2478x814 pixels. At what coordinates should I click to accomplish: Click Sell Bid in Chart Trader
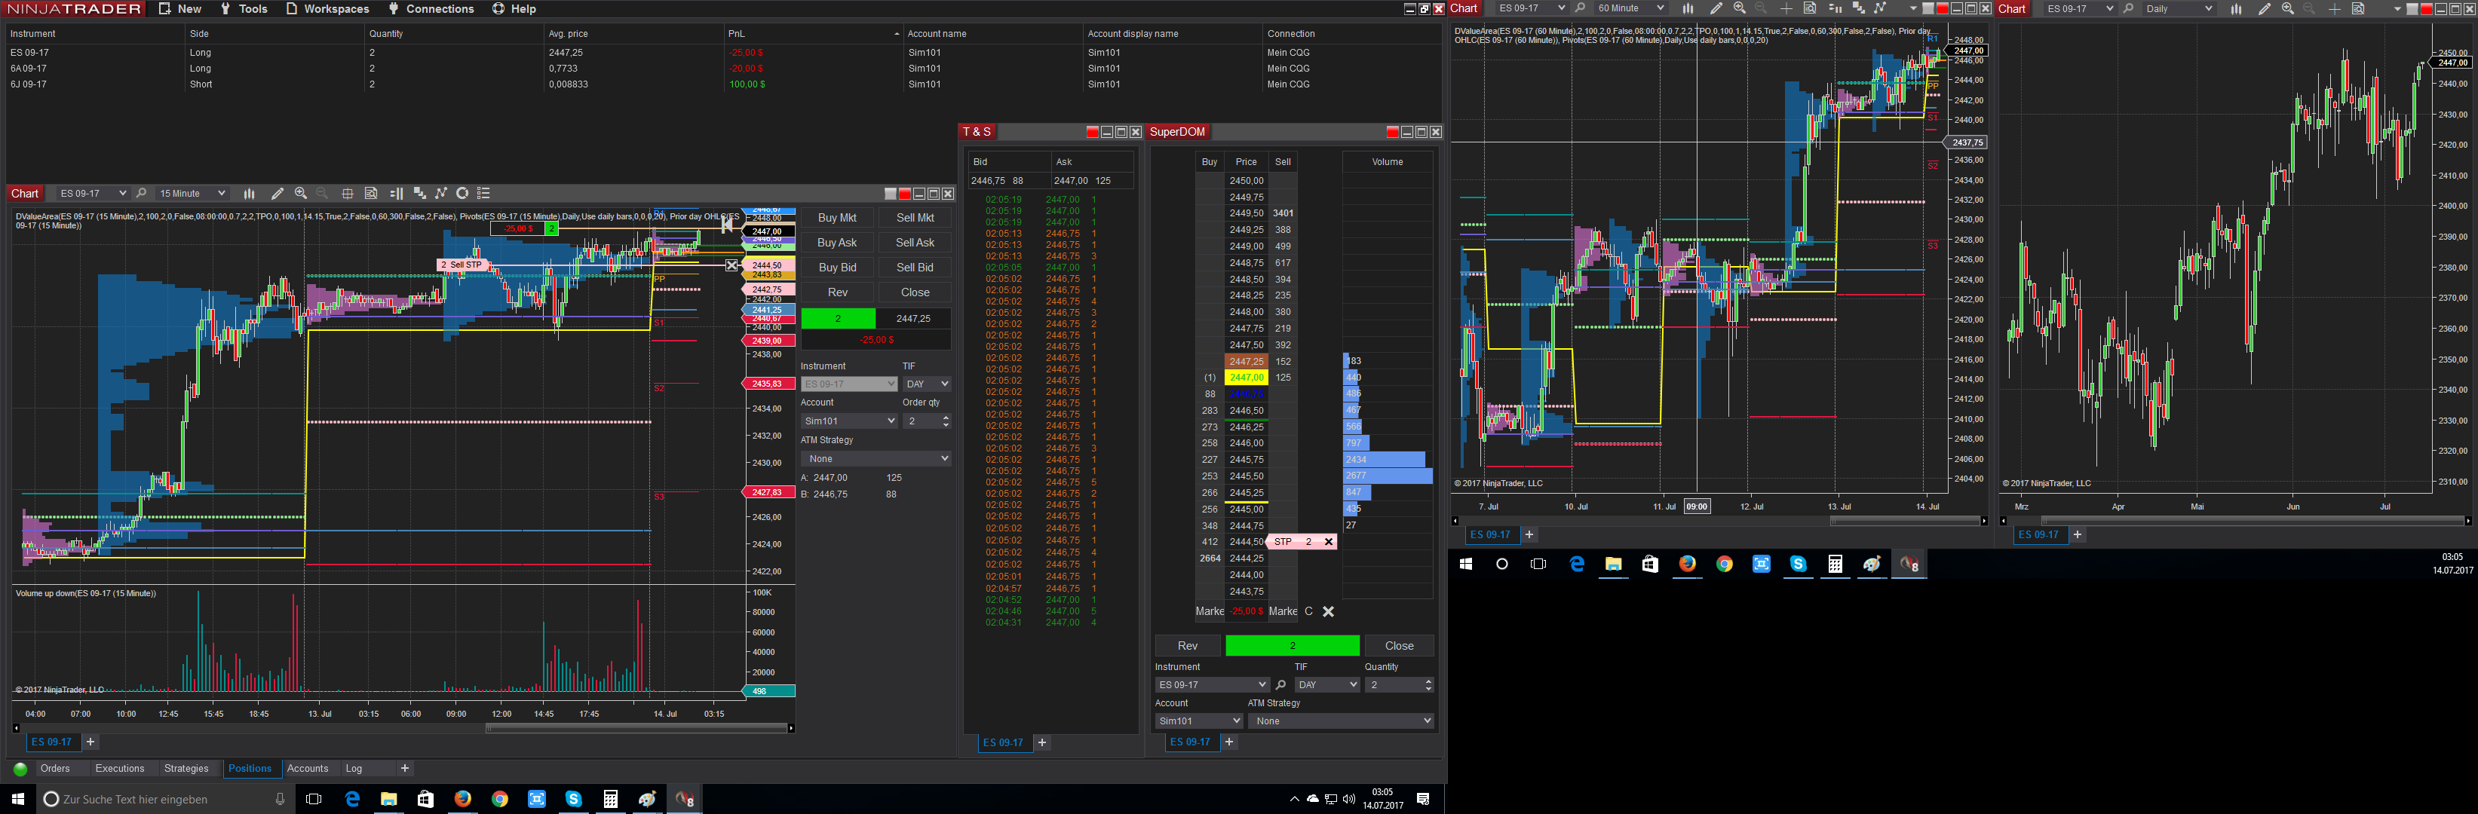915,268
